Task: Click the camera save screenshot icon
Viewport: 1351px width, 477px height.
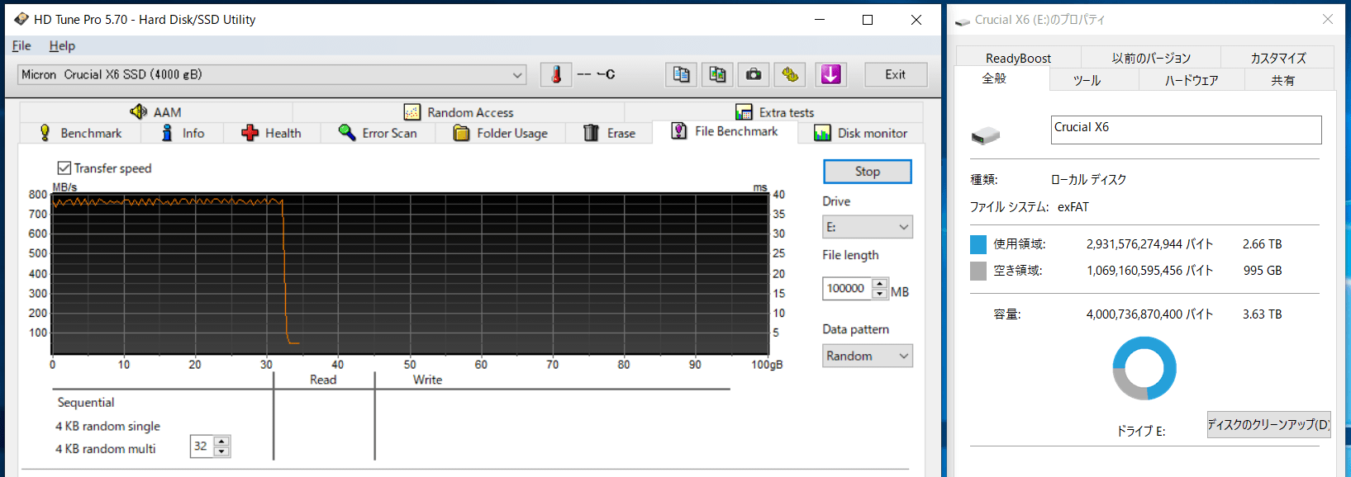Action: (x=754, y=74)
